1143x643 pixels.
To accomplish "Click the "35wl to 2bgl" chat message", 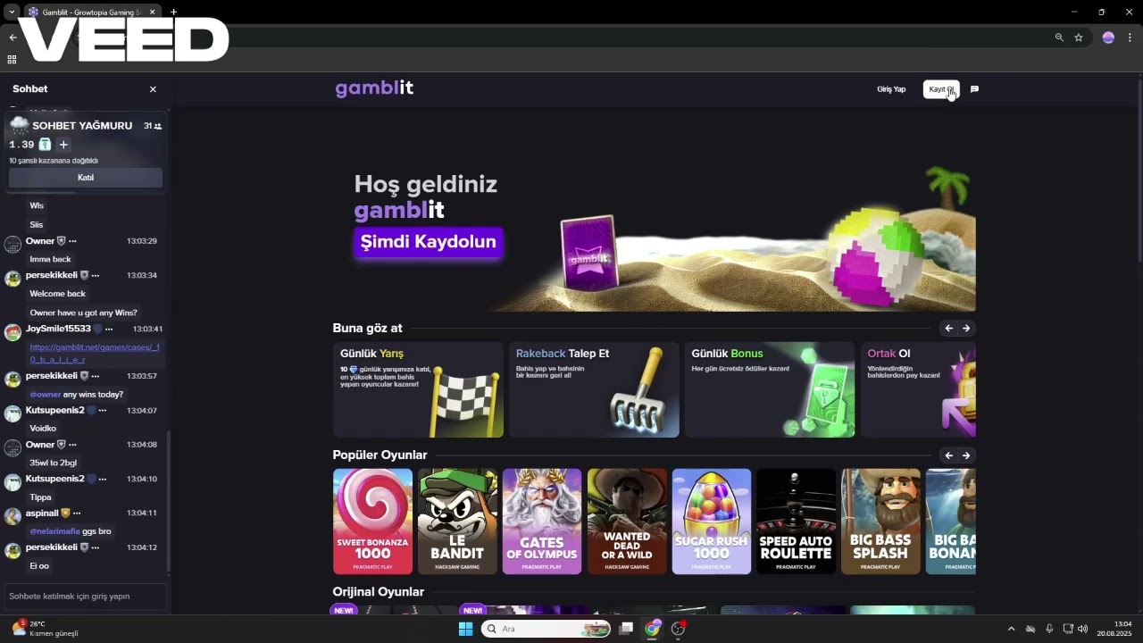I will click(54, 463).
